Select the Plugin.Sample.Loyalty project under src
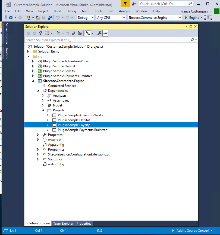 pos(59,71)
